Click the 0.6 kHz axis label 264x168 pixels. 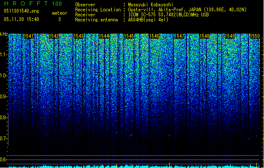[x=3, y=160]
